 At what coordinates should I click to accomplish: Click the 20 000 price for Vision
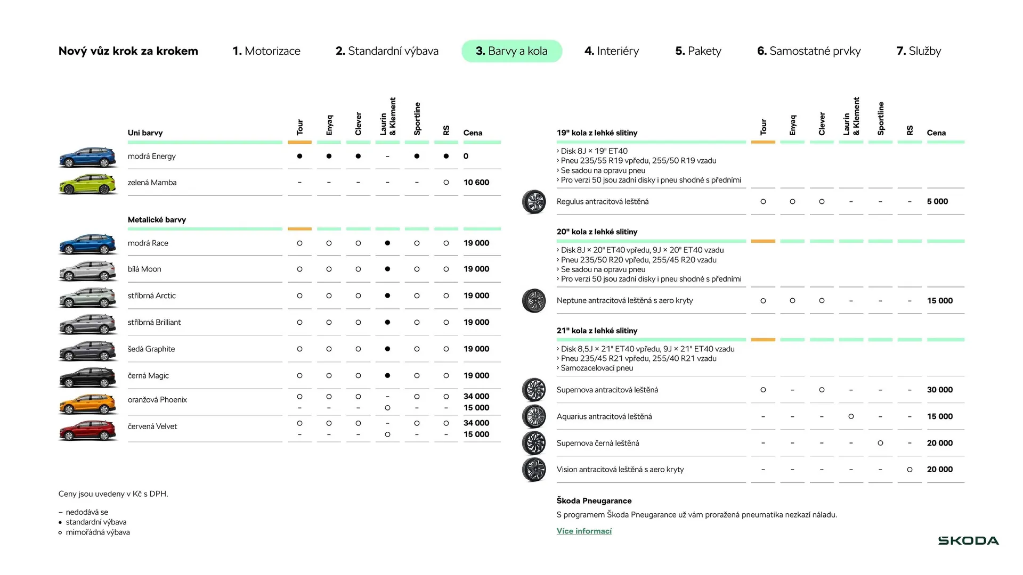click(x=940, y=469)
